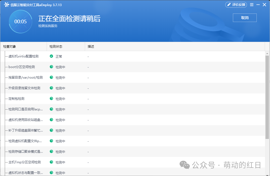Click green status icon for 虚拟机virtio配置检测
Image resolution: width=270 pixels, height=176 pixels.
pos(51,56)
